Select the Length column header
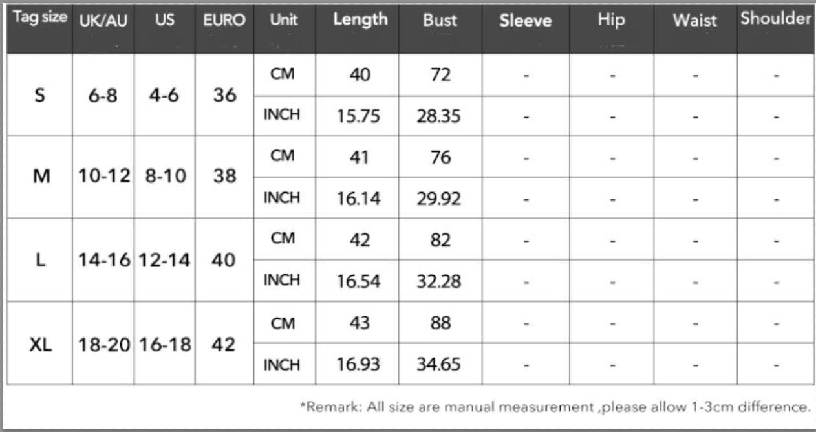Image resolution: width=816 pixels, height=432 pixels. pyautogui.click(x=360, y=19)
